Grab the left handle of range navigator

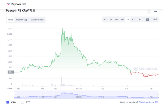(14, 94)
